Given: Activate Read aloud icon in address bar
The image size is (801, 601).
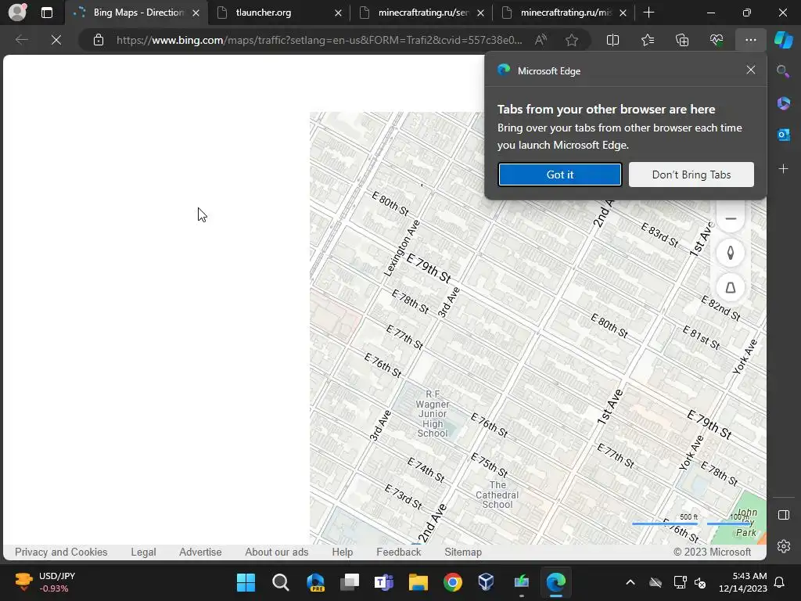Looking at the screenshot, I should click(541, 40).
